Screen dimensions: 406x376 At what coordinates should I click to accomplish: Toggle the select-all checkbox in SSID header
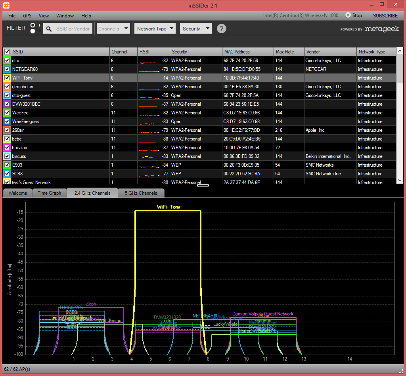tap(7, 52)
